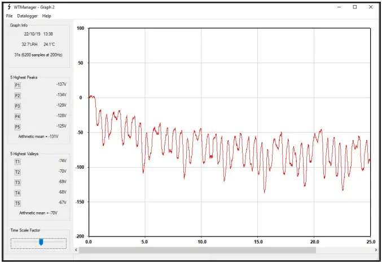This screenshot has height=263, width=382.
Task: Click the '100' y-axis label
Action: (x=80, y=28)
